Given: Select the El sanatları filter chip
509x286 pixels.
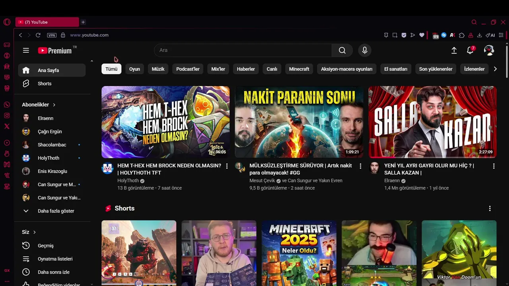Looking at the screenshot, I should click(396, 69).
